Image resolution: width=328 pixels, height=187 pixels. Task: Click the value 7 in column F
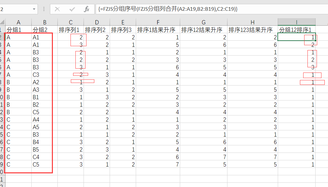158,165
